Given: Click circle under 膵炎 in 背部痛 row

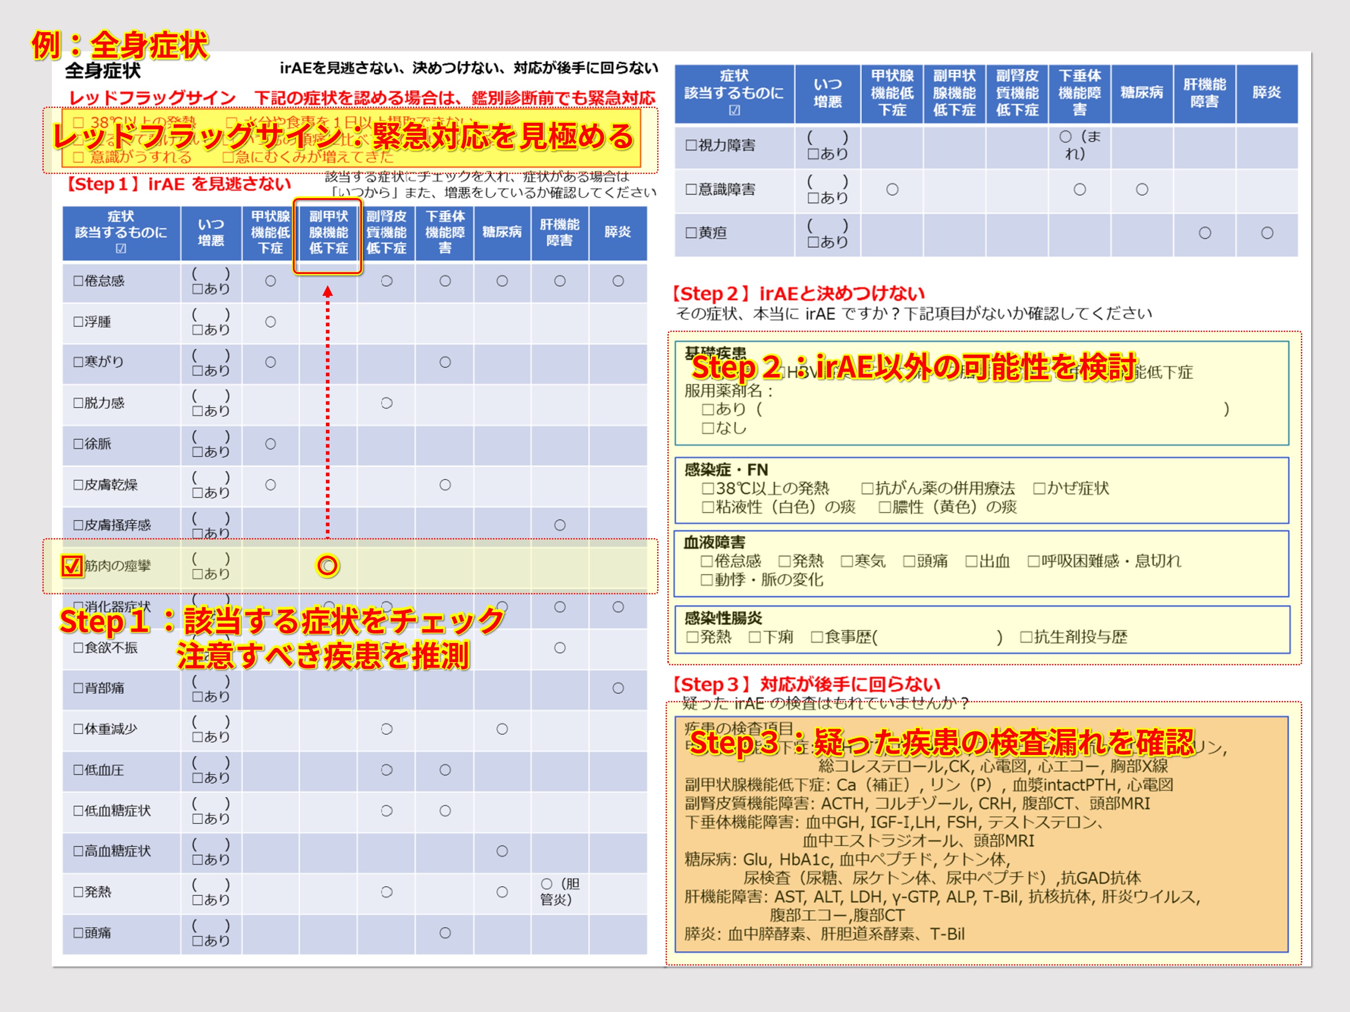Looking at the screenshot, I should [617, 688].
